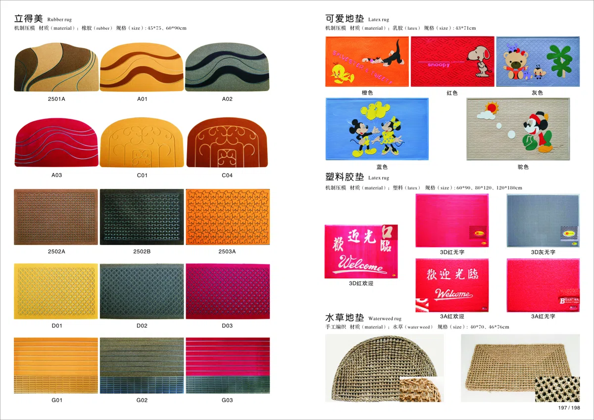Select the '橙色' caption text
Screen dimensions: 594x420
[367, 93]
